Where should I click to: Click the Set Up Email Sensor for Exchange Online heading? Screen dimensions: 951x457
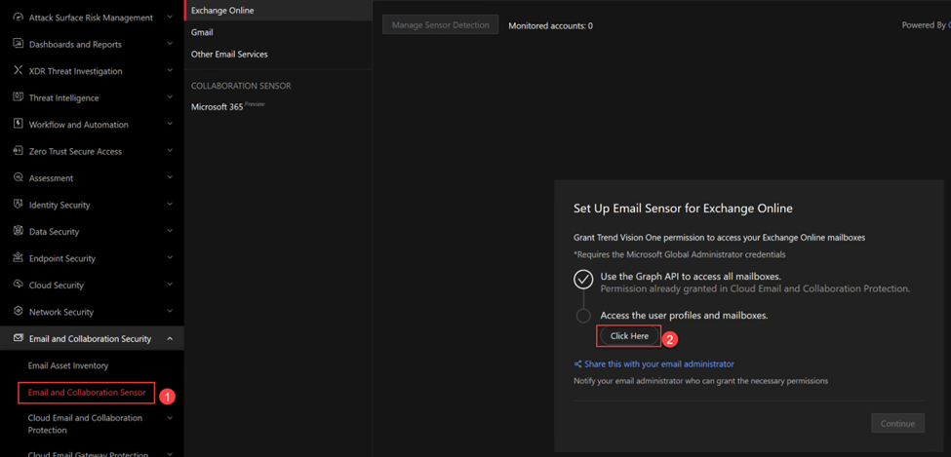683,209
